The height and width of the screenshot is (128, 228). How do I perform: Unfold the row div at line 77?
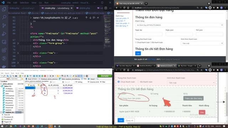[x=18, y=53]
